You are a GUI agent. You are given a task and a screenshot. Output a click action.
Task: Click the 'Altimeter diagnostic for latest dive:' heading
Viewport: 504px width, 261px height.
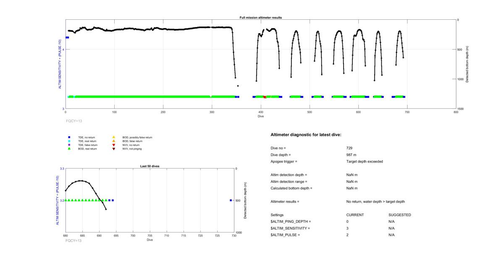306,135
